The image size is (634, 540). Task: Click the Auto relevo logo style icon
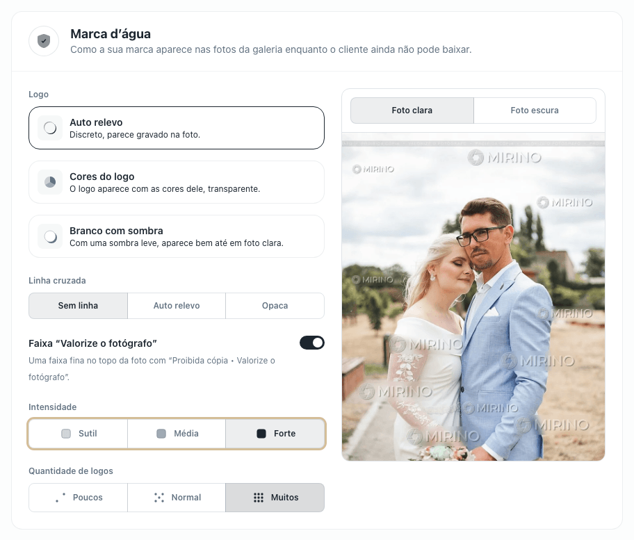tap(50, 128)
